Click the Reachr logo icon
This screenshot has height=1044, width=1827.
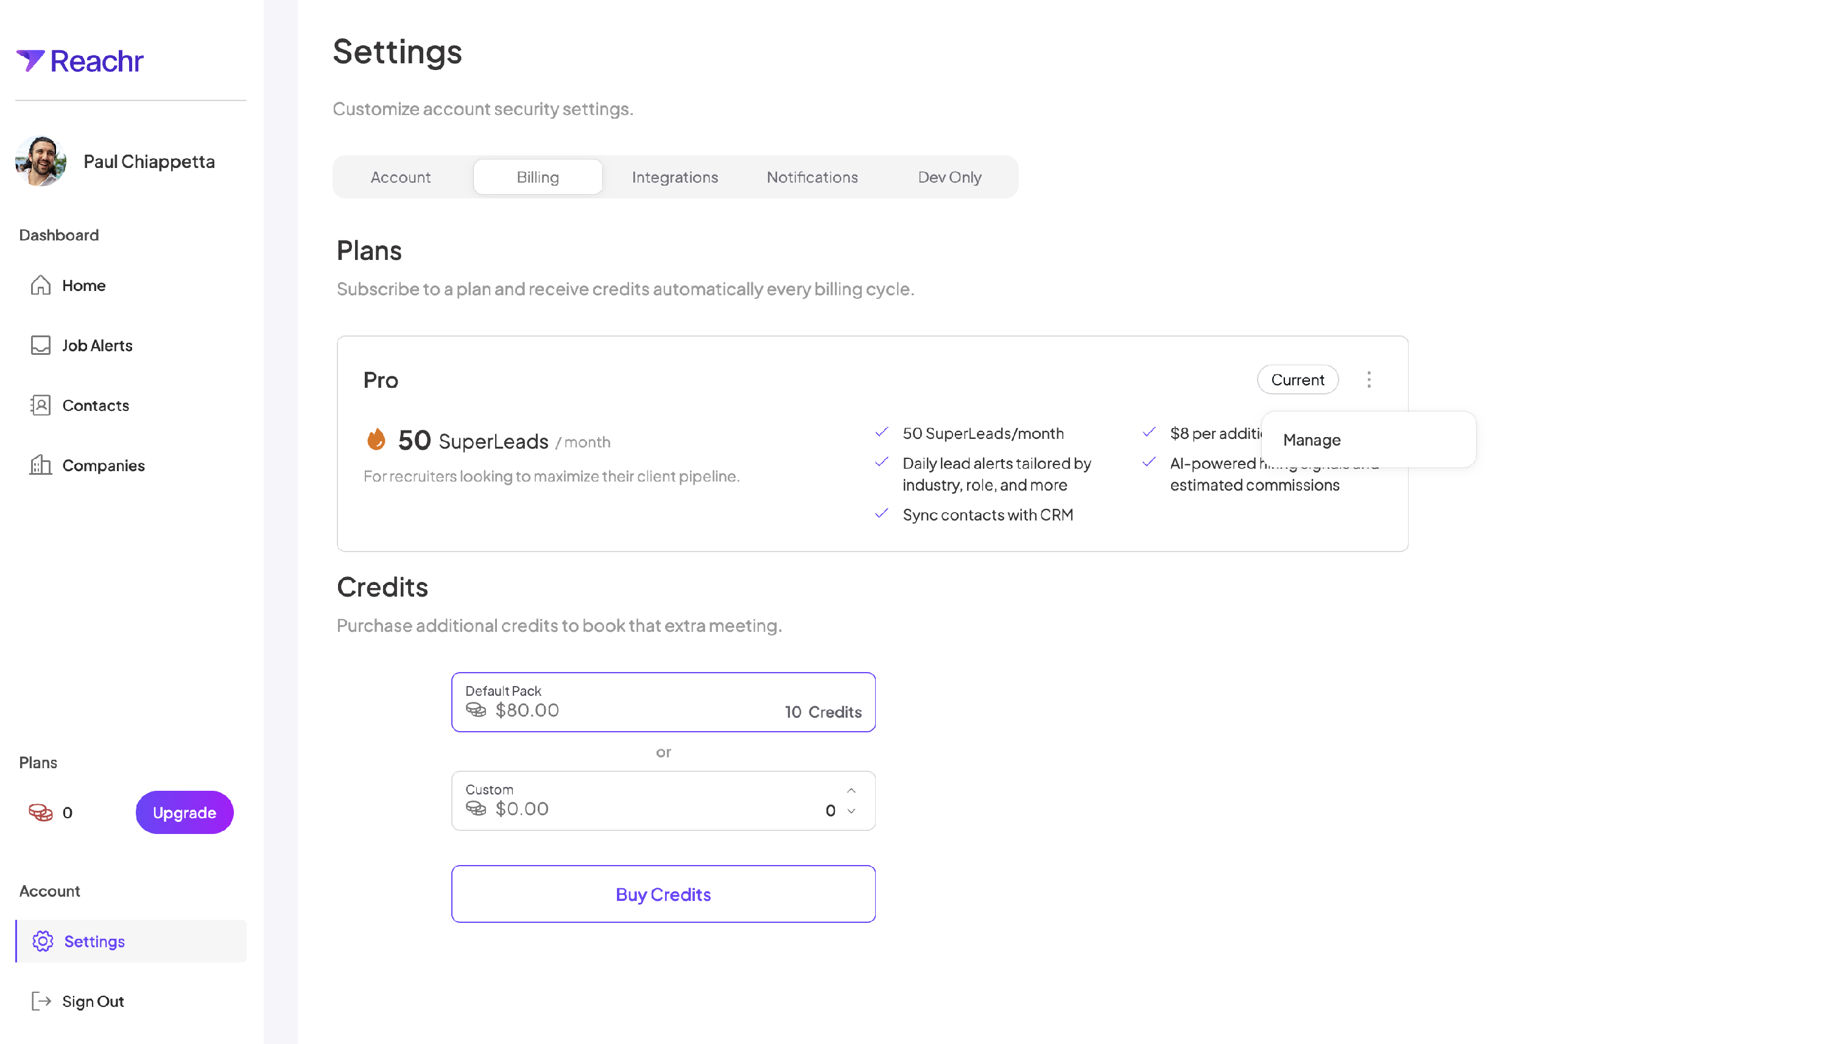30,60
